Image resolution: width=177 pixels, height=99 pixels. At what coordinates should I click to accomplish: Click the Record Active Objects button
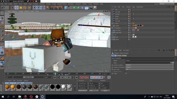click(x=81, y=77)
